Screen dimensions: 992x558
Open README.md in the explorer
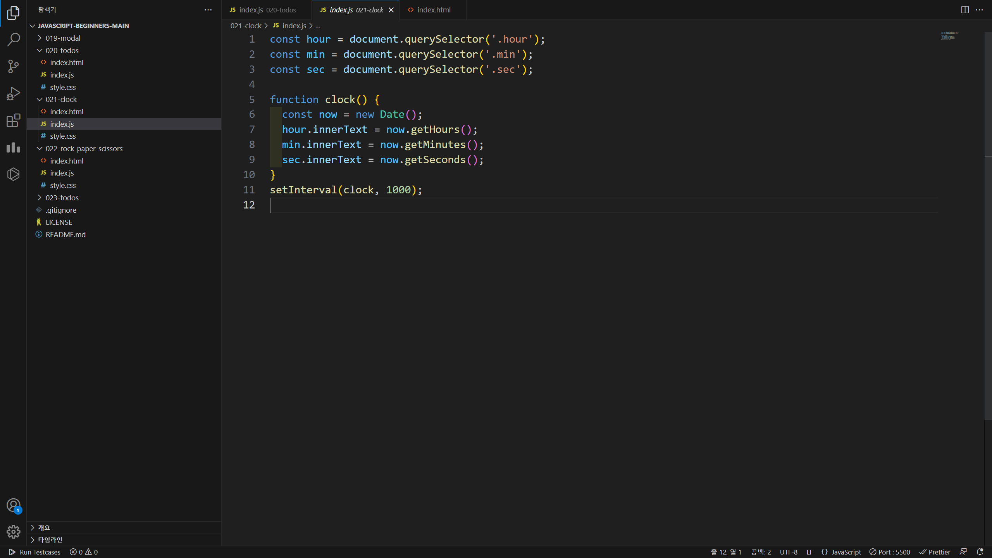65,234
